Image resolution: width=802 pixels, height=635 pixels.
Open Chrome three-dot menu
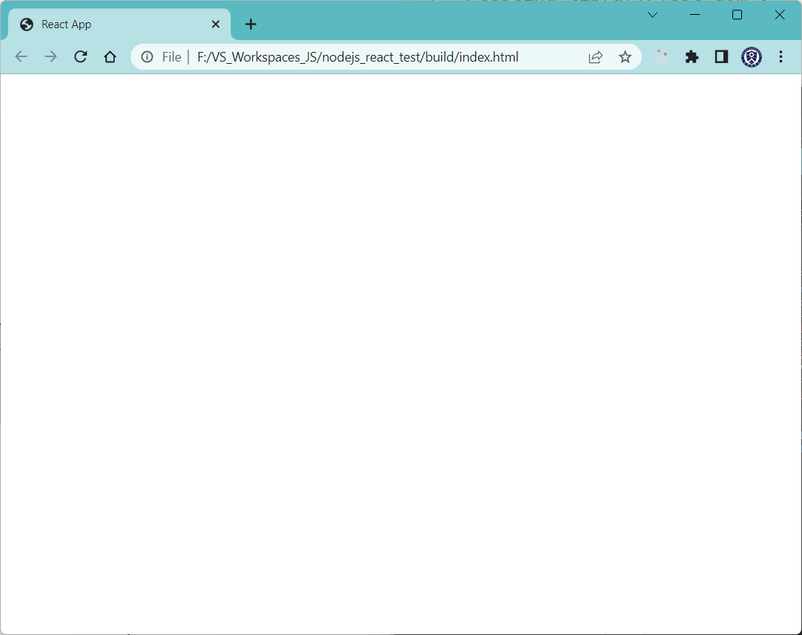[x=781, y=57]
